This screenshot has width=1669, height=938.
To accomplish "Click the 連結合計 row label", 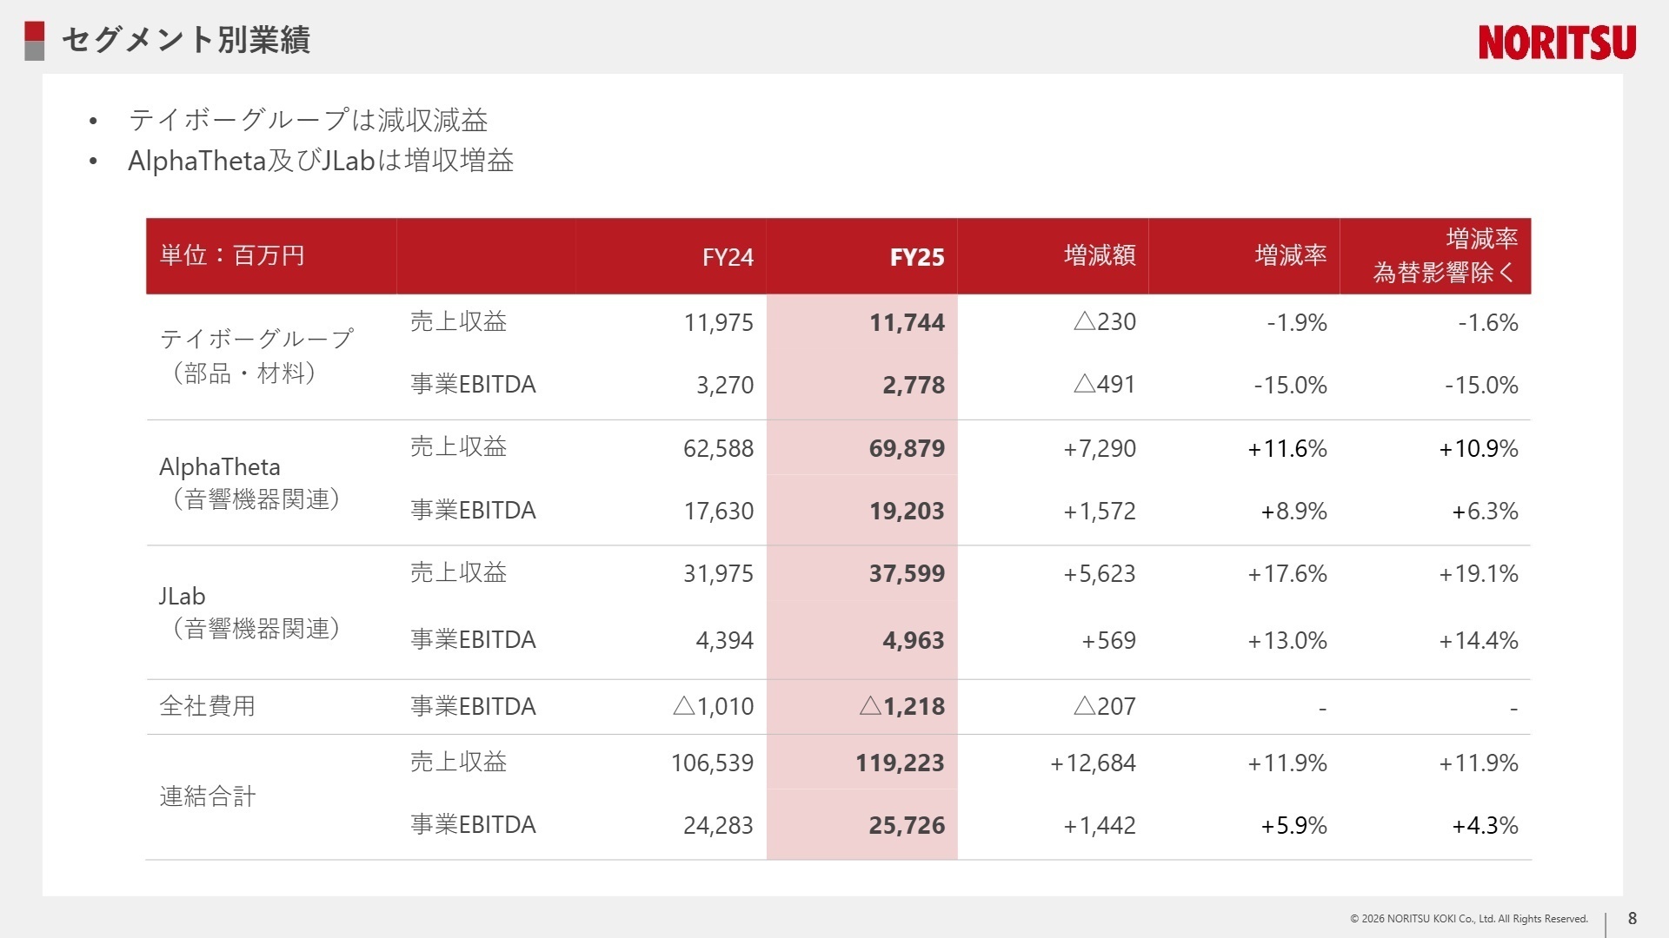I will point(207,796).
